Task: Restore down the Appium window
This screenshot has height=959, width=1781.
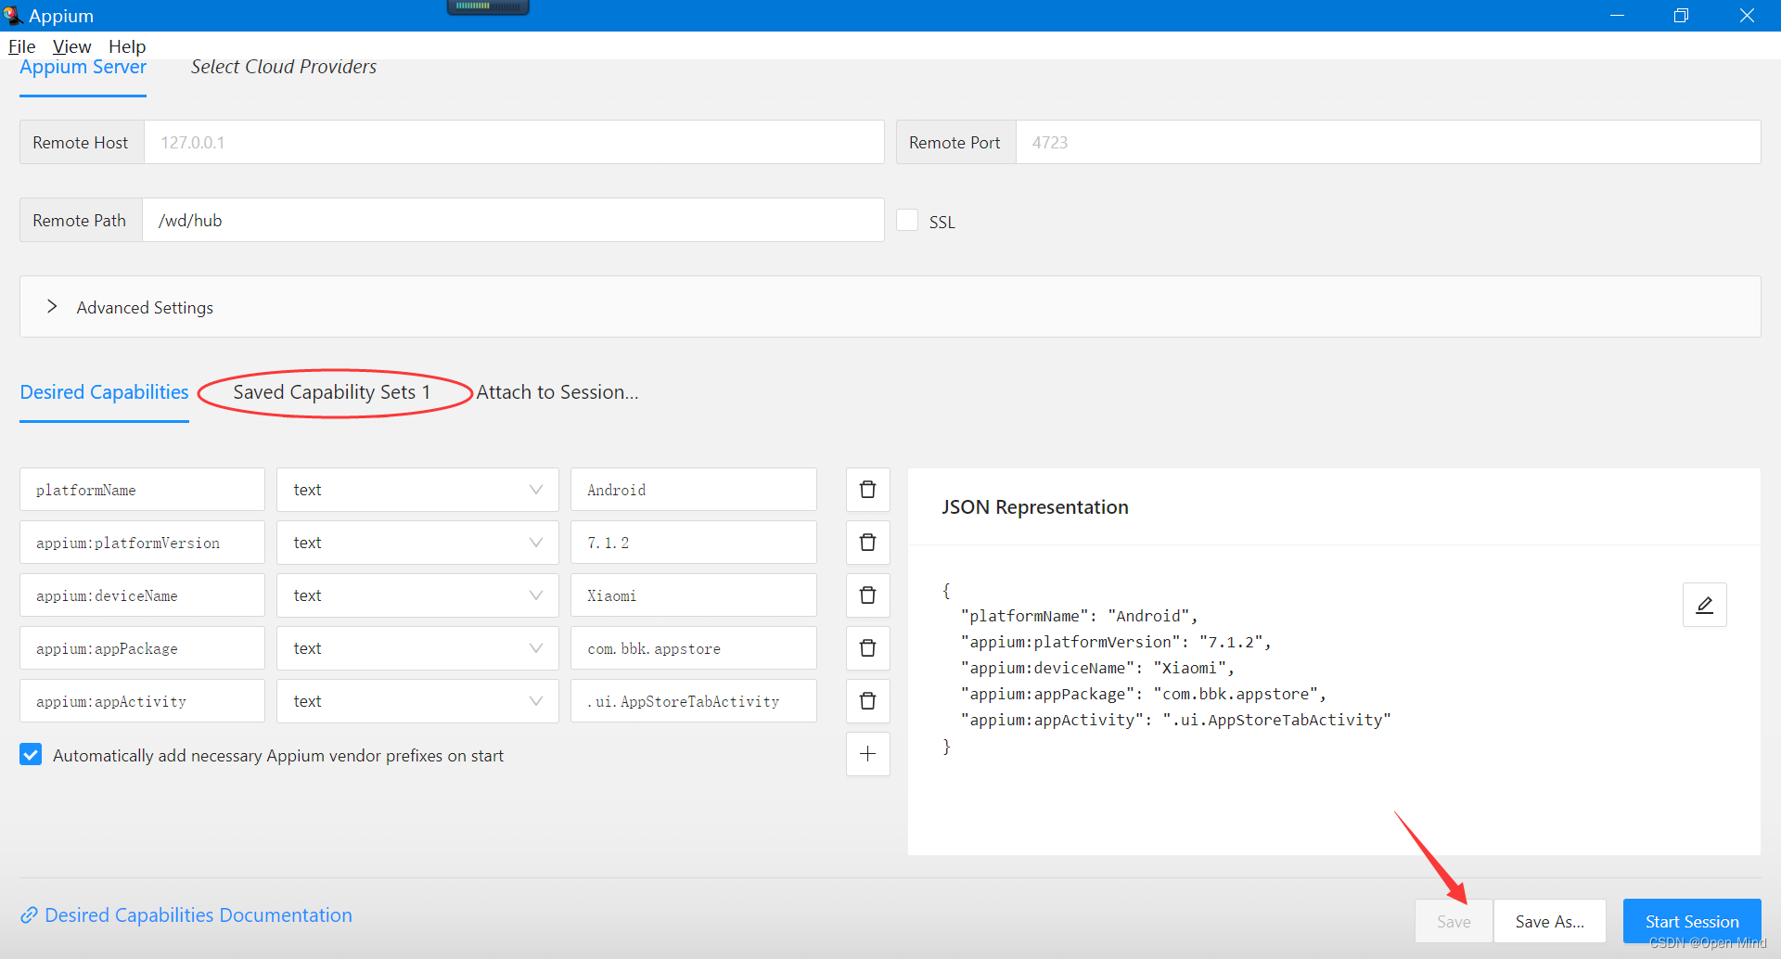Action: point(1681,16)
